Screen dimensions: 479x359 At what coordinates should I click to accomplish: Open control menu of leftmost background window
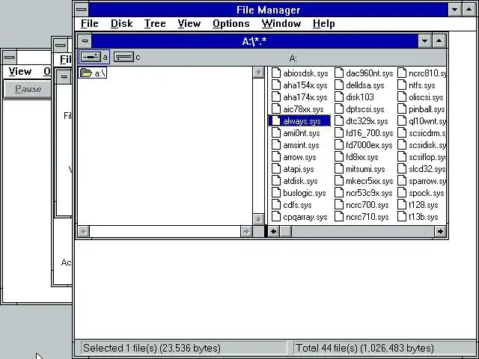point(10,57)
